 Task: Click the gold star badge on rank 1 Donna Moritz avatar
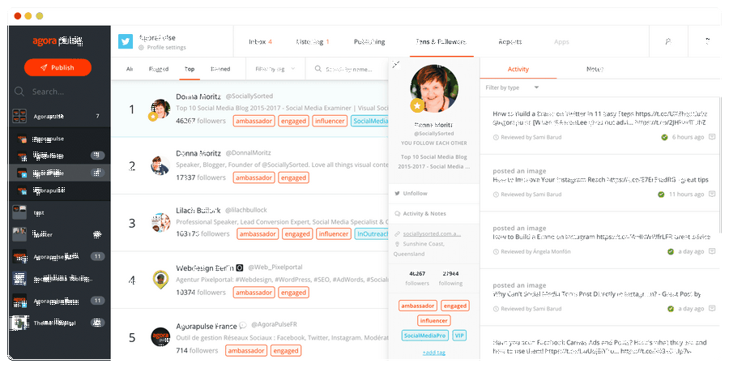click(152, 117)
